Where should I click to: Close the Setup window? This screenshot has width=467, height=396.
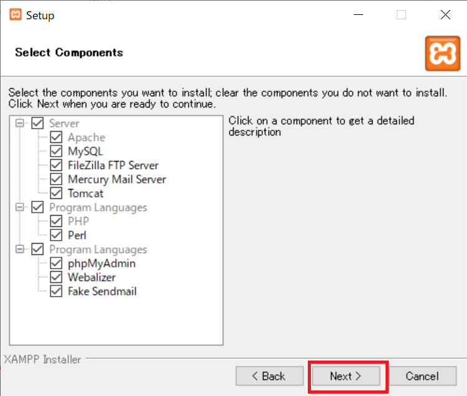446,14
